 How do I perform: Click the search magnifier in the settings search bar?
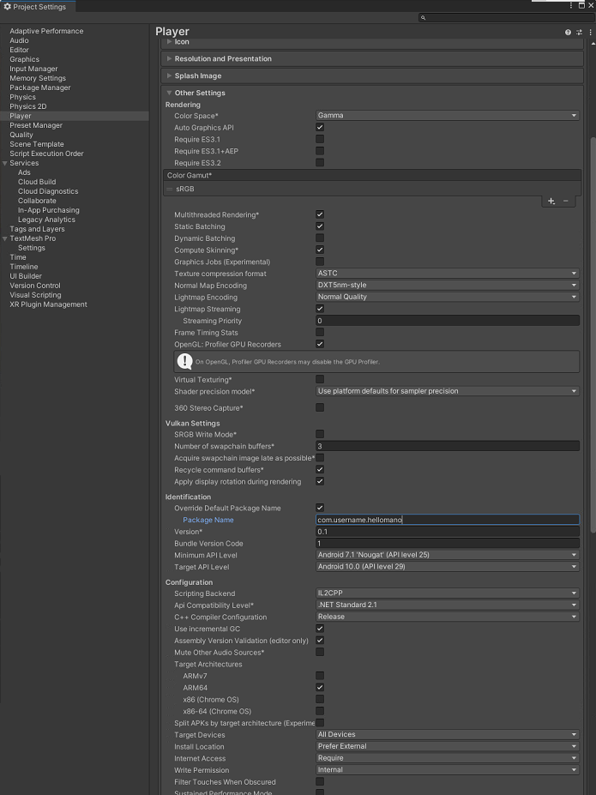(422, 16)
